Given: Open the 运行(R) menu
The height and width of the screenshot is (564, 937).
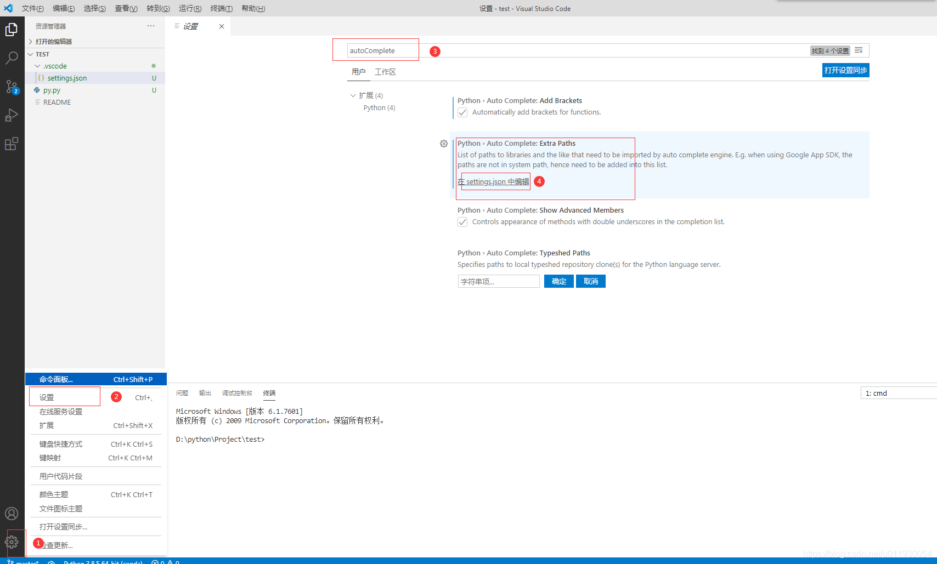Looking at the screenshot, I should [x=190, y=8].
